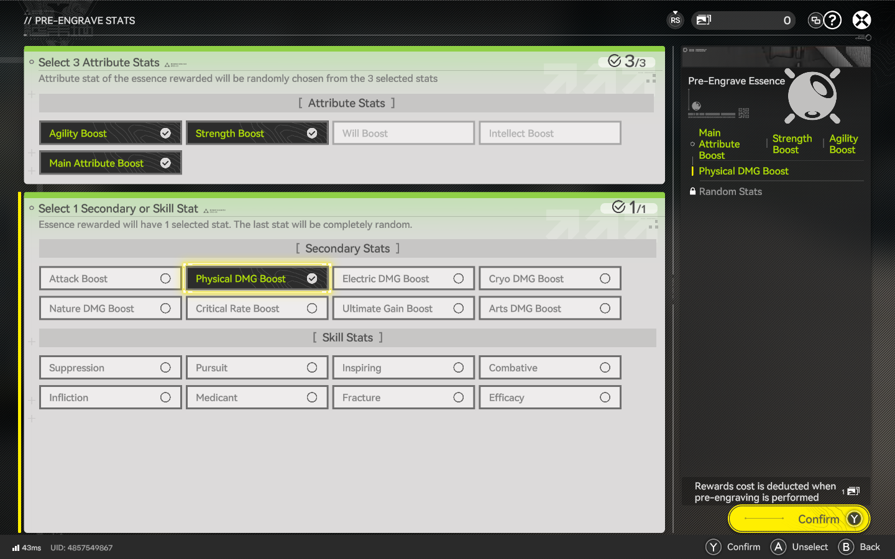Screen dimensions: 895x559
Task: Click the "[ Attribute Stats ]" section header
Action: (347, 103)
